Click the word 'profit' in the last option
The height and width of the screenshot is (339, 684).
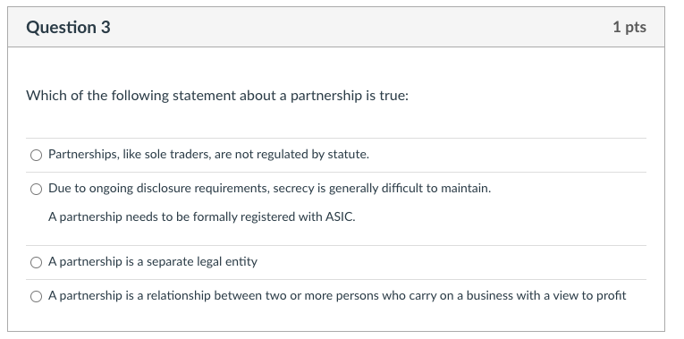pos(611,296)
